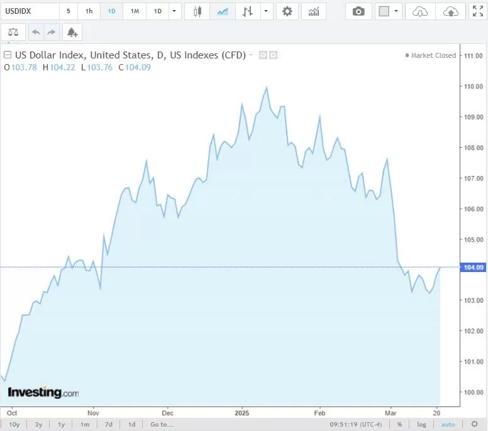488x431 pixels.
Task: Select the 1y range at bottom
Action: [x=61, y=425]
